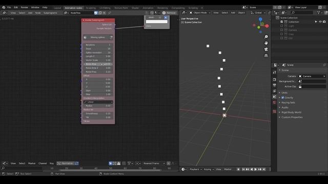The width and height of the screenshot is (328, 184).
Task: Unlink the NodeTree with X icon
Action: pos(104,13)
